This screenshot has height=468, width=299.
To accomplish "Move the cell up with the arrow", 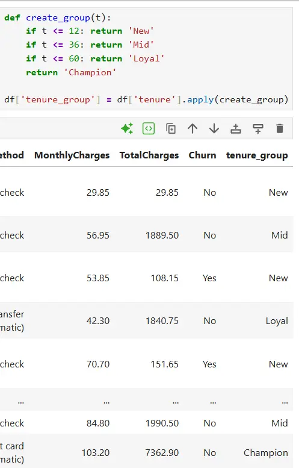I will coord(193,129).
